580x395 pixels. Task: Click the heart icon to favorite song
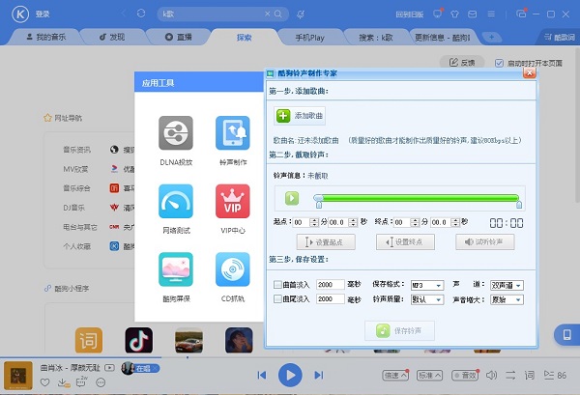(44, 383)
